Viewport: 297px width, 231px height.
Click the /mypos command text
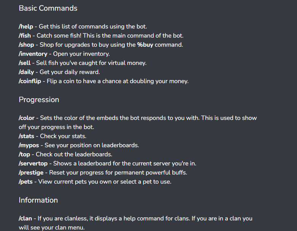(29, 145)
